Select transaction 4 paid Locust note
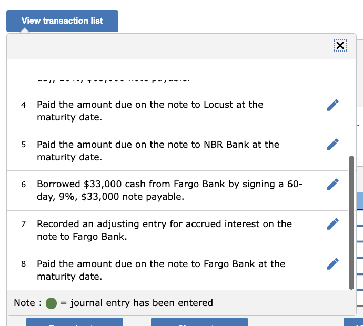 click(x=150, y=111)
